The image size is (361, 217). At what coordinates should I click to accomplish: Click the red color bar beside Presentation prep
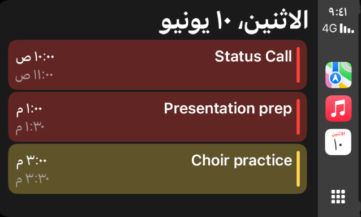click(298, 117)
